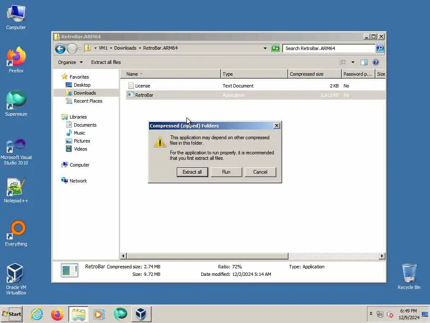The height and width of the screenshot is (323, 430).
Task: Maximize the RetroBar.ARM64 window
Action: (x=373, y=36)
